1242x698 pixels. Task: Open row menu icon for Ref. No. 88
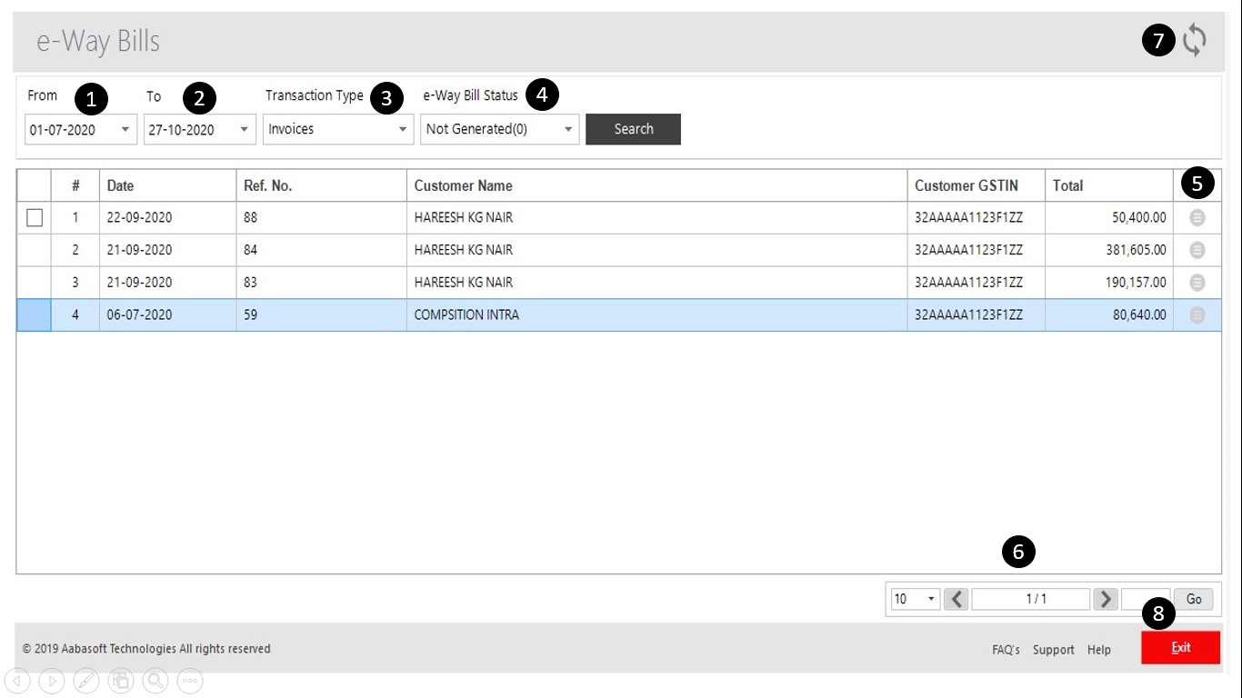1197,217
